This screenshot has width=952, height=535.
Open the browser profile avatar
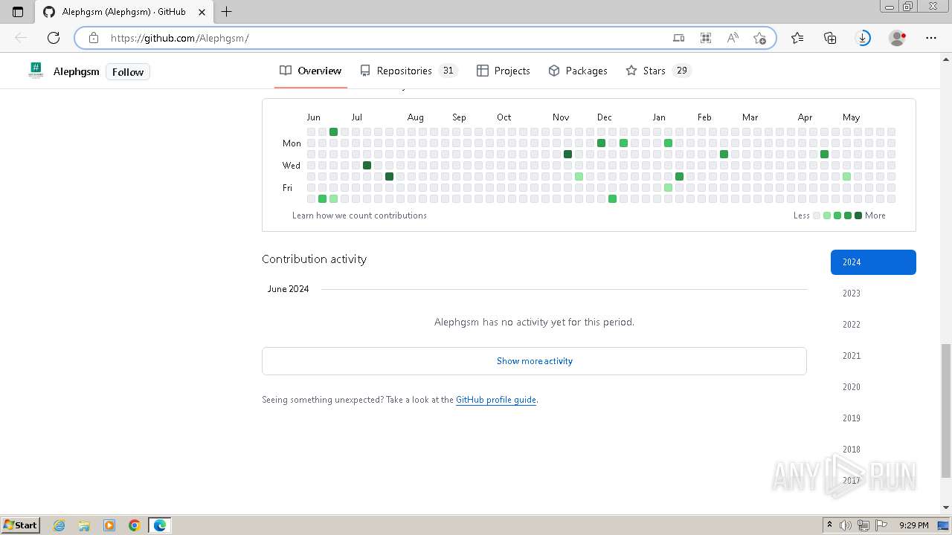pos(898,38)
